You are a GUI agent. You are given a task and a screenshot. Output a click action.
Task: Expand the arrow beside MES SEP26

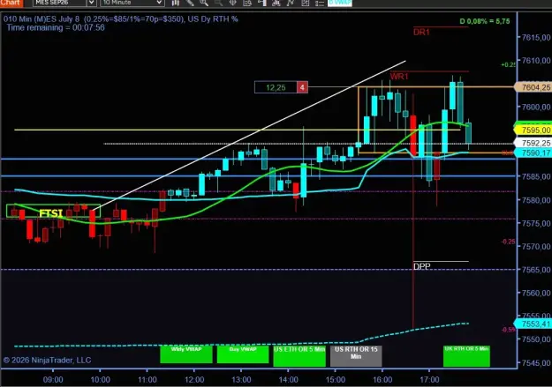(92, 3)
